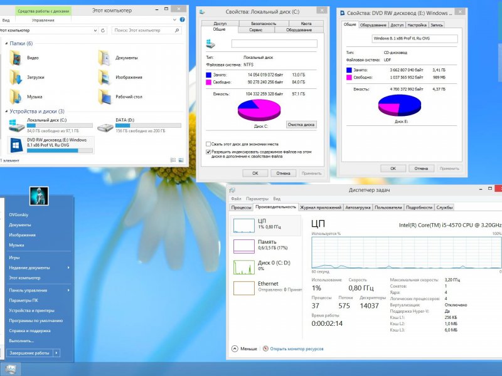The image size is (502, 376).
Task: Uncheck 'Разрешить индексировать содержимое файлов' checkbox
Action: [x=208, y=152]
